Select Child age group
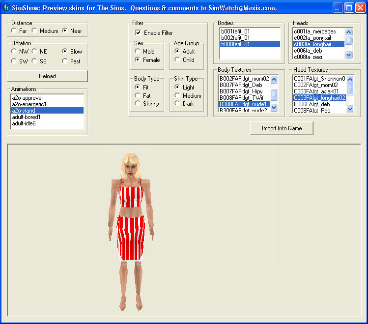Screen dimensions: 368x324 [x=184, y=60]
